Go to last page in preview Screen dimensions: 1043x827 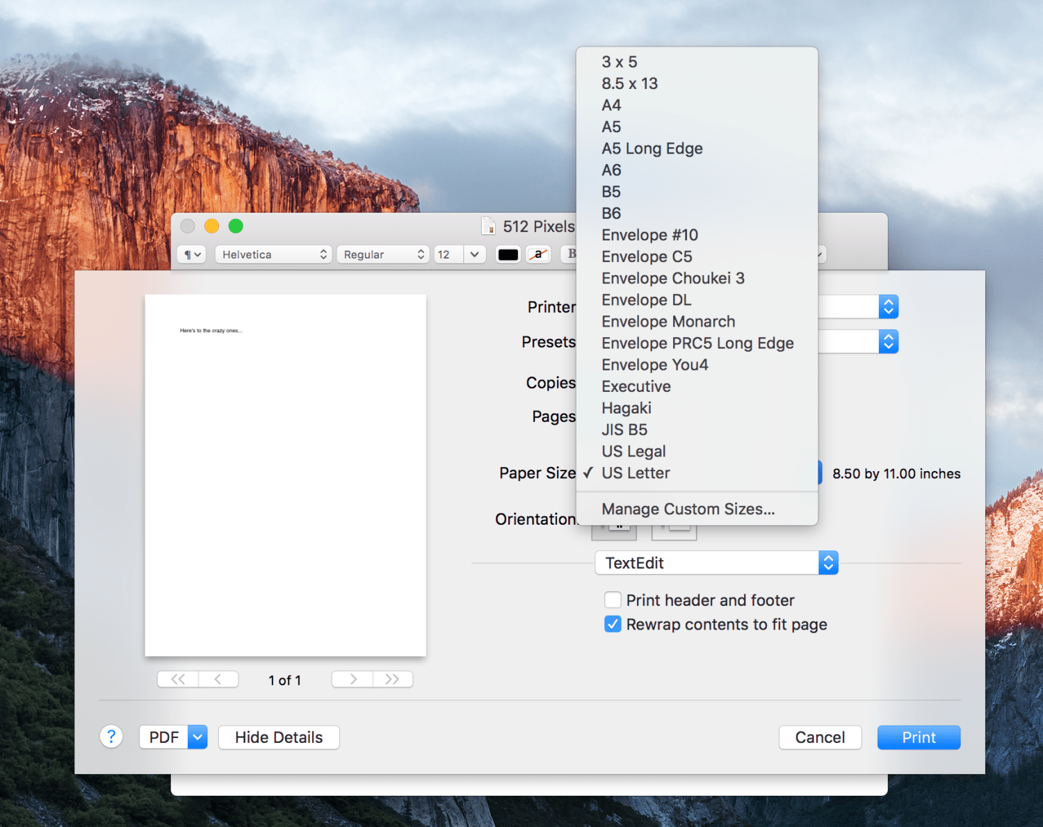(393, 679)
